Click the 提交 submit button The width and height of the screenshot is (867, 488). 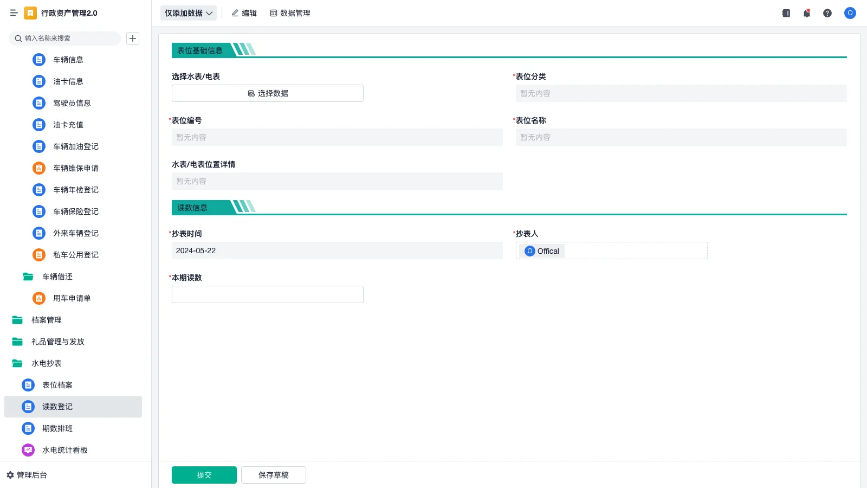204,475
